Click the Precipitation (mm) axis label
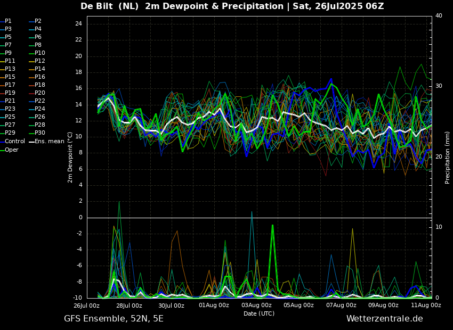Image resolution: width=453 pixels, height=330 pixels. (447, 158)
